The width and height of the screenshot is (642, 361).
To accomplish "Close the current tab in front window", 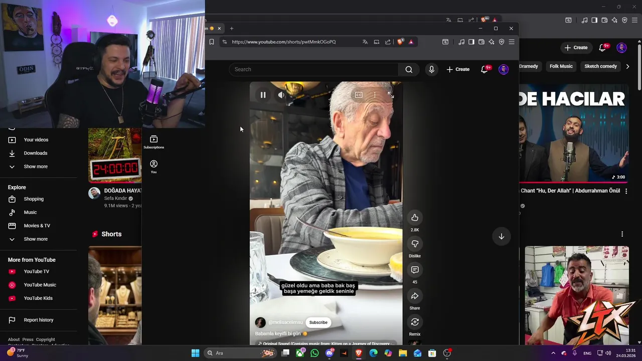I will pyautogui.click(x=219, y=29).
